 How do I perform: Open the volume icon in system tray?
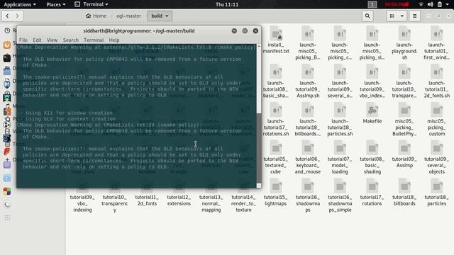click(x=431, y=4)
